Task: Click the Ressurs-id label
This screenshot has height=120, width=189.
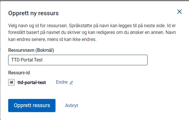Action: (x=19, y=73)
